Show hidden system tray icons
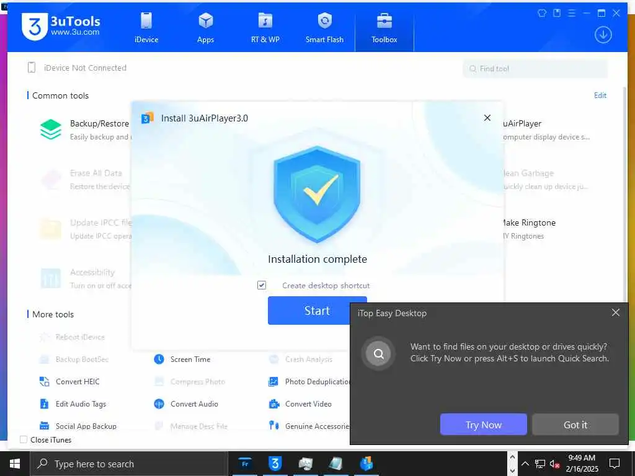The image size is (635, 476). pyautogui.click(x=525, y=464)
